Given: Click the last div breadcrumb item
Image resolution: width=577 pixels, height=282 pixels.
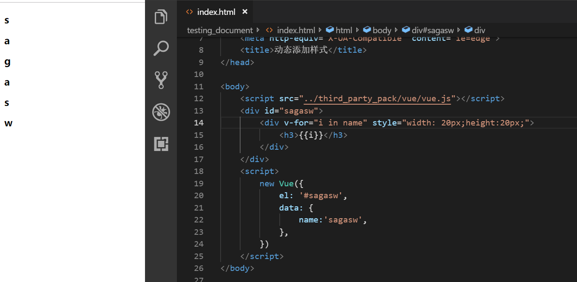Looking at the screenshot, I should point(480,30).
